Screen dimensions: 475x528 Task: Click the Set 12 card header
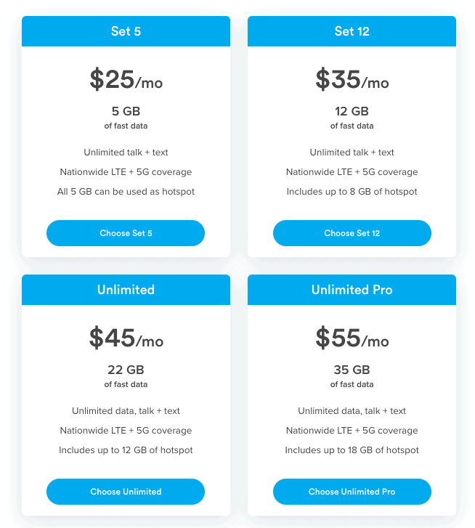(x=352, y=31)
